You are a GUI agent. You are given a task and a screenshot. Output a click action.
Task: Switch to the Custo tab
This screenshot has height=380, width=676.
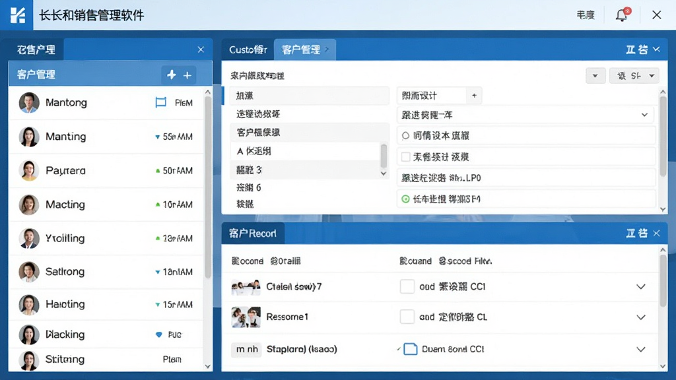pos(248,49)
